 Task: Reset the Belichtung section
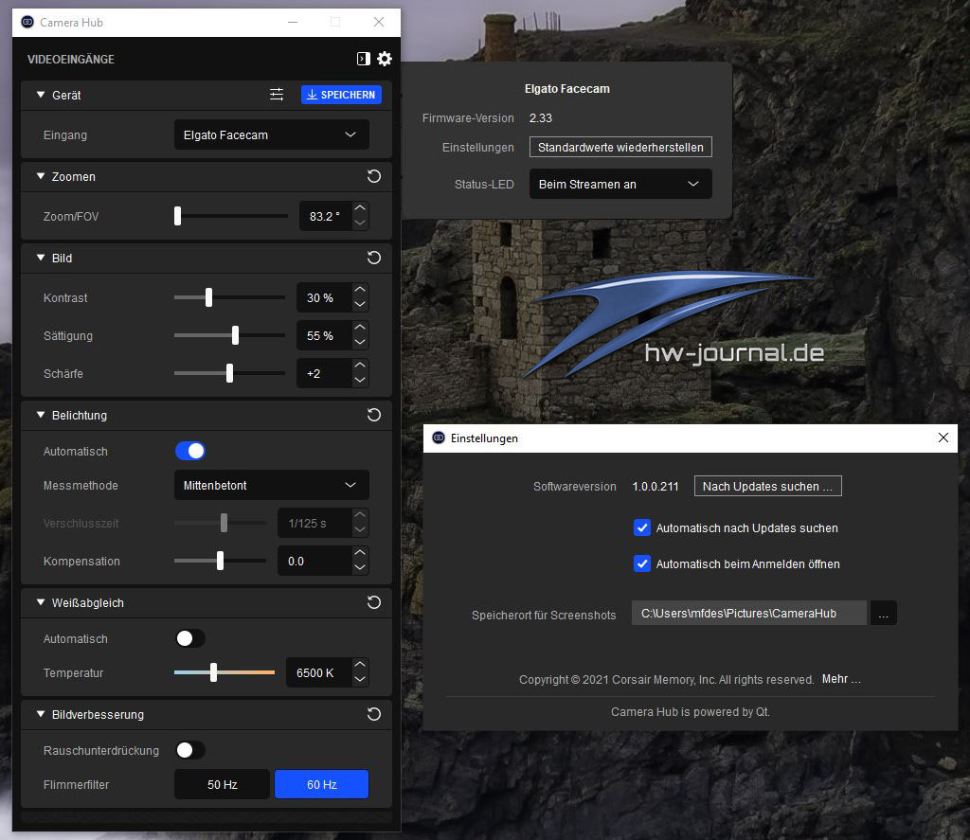coord(373,415)
